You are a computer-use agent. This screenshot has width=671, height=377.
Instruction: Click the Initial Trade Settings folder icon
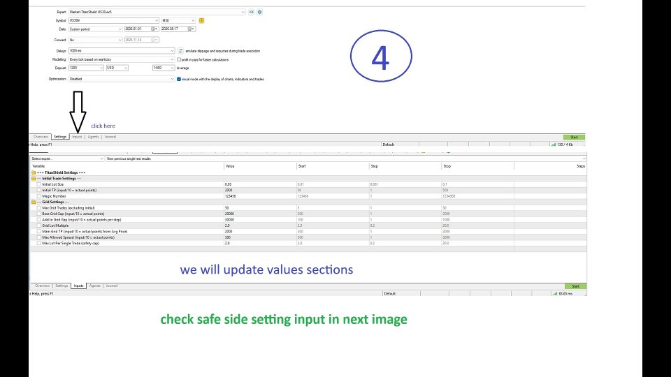[x=34, y=179]
